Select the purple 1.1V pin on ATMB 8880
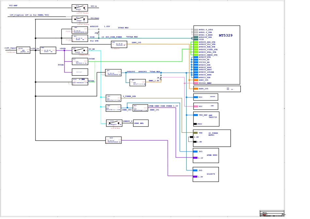The image size is (310, 219). (195, 158)
